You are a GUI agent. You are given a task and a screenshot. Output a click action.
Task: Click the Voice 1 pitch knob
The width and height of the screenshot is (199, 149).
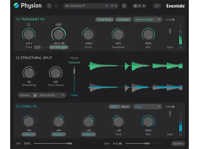tap(29, 122)
